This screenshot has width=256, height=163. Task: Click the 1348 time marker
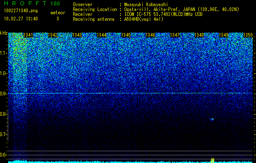point(199,35)
